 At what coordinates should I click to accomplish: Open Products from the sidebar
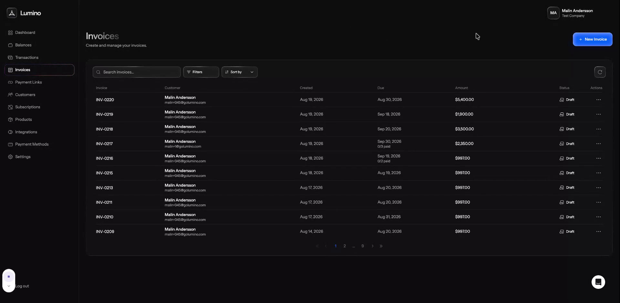click(x=23, y=120)
